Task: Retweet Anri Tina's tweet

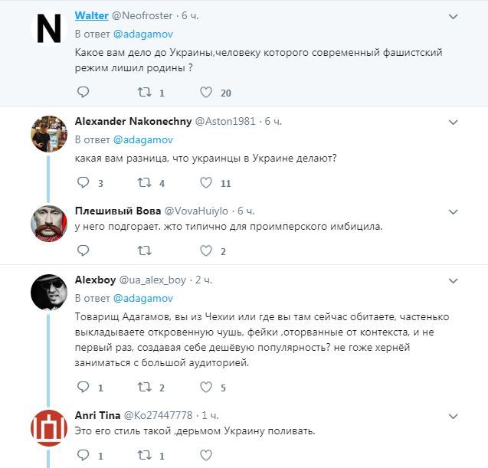Action: click(143, 455)
